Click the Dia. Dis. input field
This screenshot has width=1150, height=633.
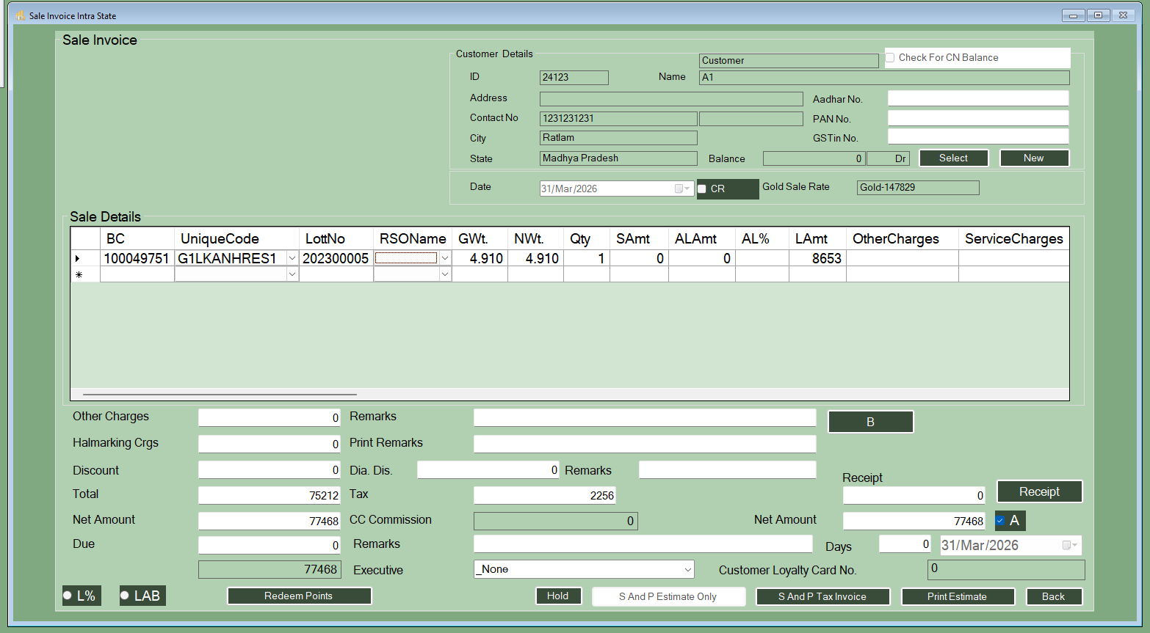tap(488, 469)
